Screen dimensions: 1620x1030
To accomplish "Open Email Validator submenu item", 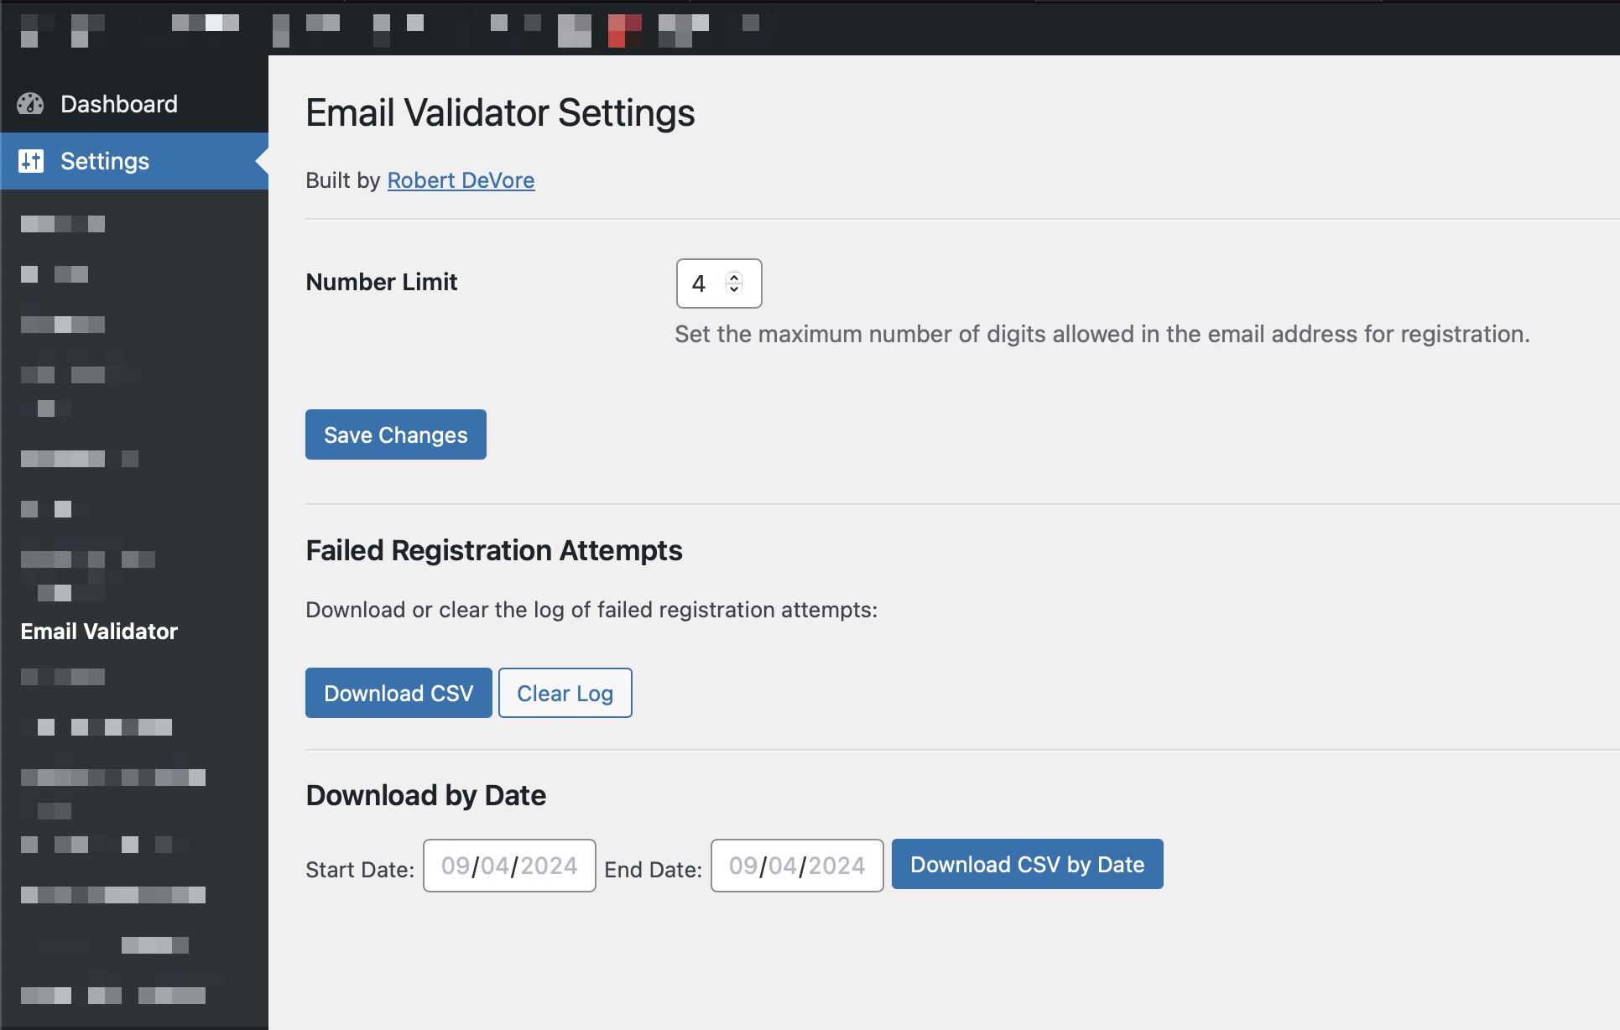I will tap(99, 632).
